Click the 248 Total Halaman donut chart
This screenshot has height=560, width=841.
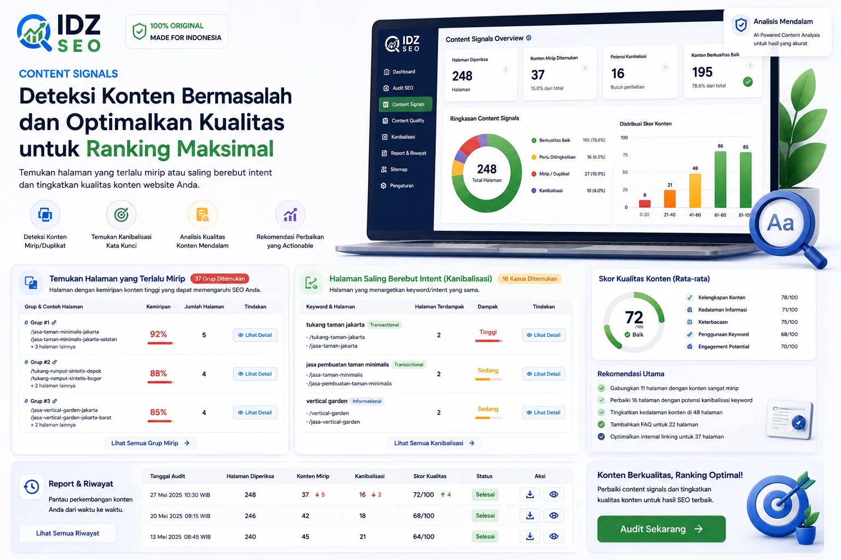click(487, 173)
